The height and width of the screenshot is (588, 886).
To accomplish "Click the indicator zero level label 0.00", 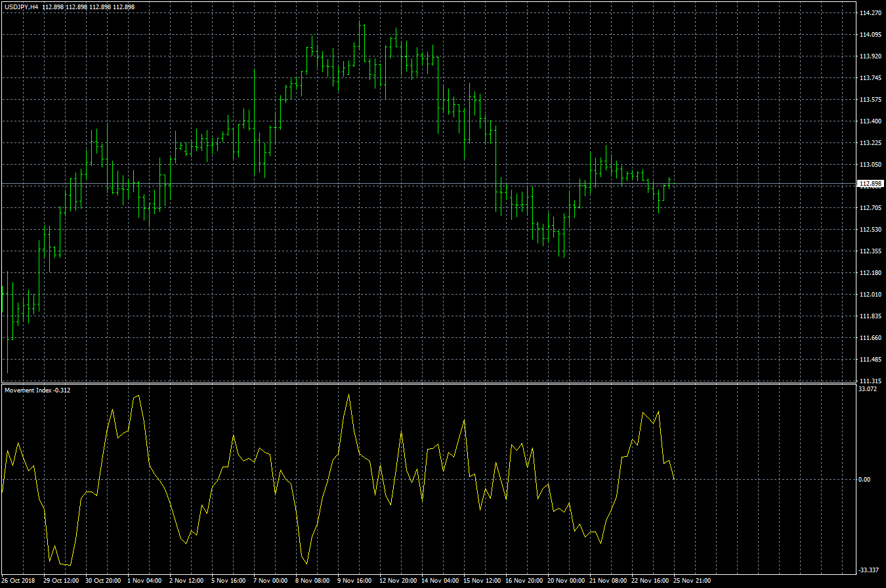I will coord(865,479).
